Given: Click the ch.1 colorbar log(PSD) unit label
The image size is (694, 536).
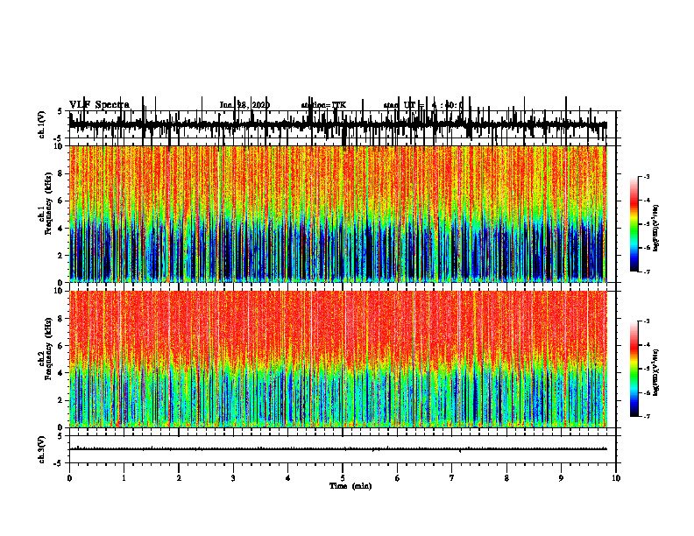Looking at the screenshot, I should [656, 229].
